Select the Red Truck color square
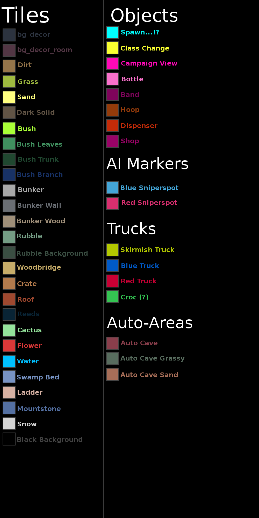The image size is (259, 518). 113,281
